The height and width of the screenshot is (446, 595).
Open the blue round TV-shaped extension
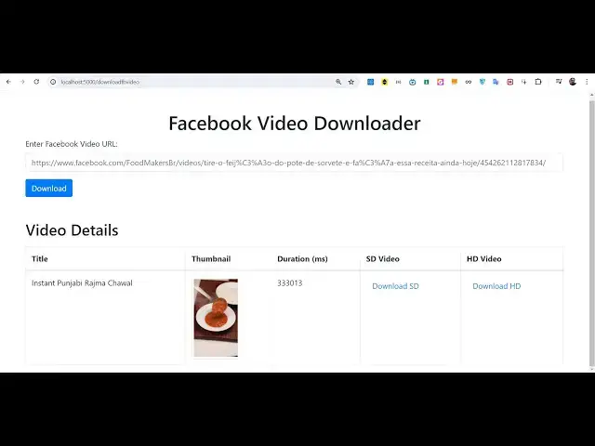[413, 82]
